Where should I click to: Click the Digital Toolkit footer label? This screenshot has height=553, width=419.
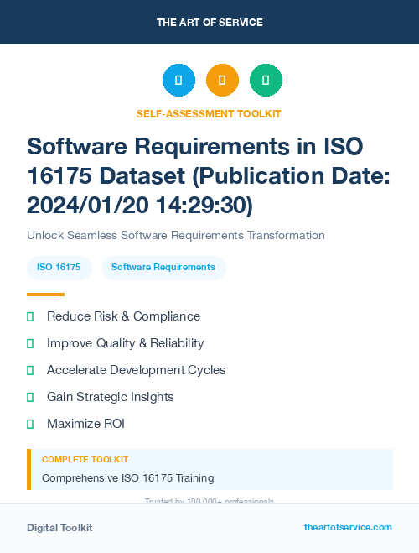[59, 528]
